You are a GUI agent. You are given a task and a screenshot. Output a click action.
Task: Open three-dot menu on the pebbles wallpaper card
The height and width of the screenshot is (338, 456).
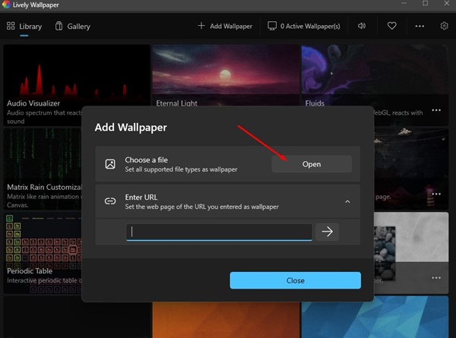click(436, 278)
